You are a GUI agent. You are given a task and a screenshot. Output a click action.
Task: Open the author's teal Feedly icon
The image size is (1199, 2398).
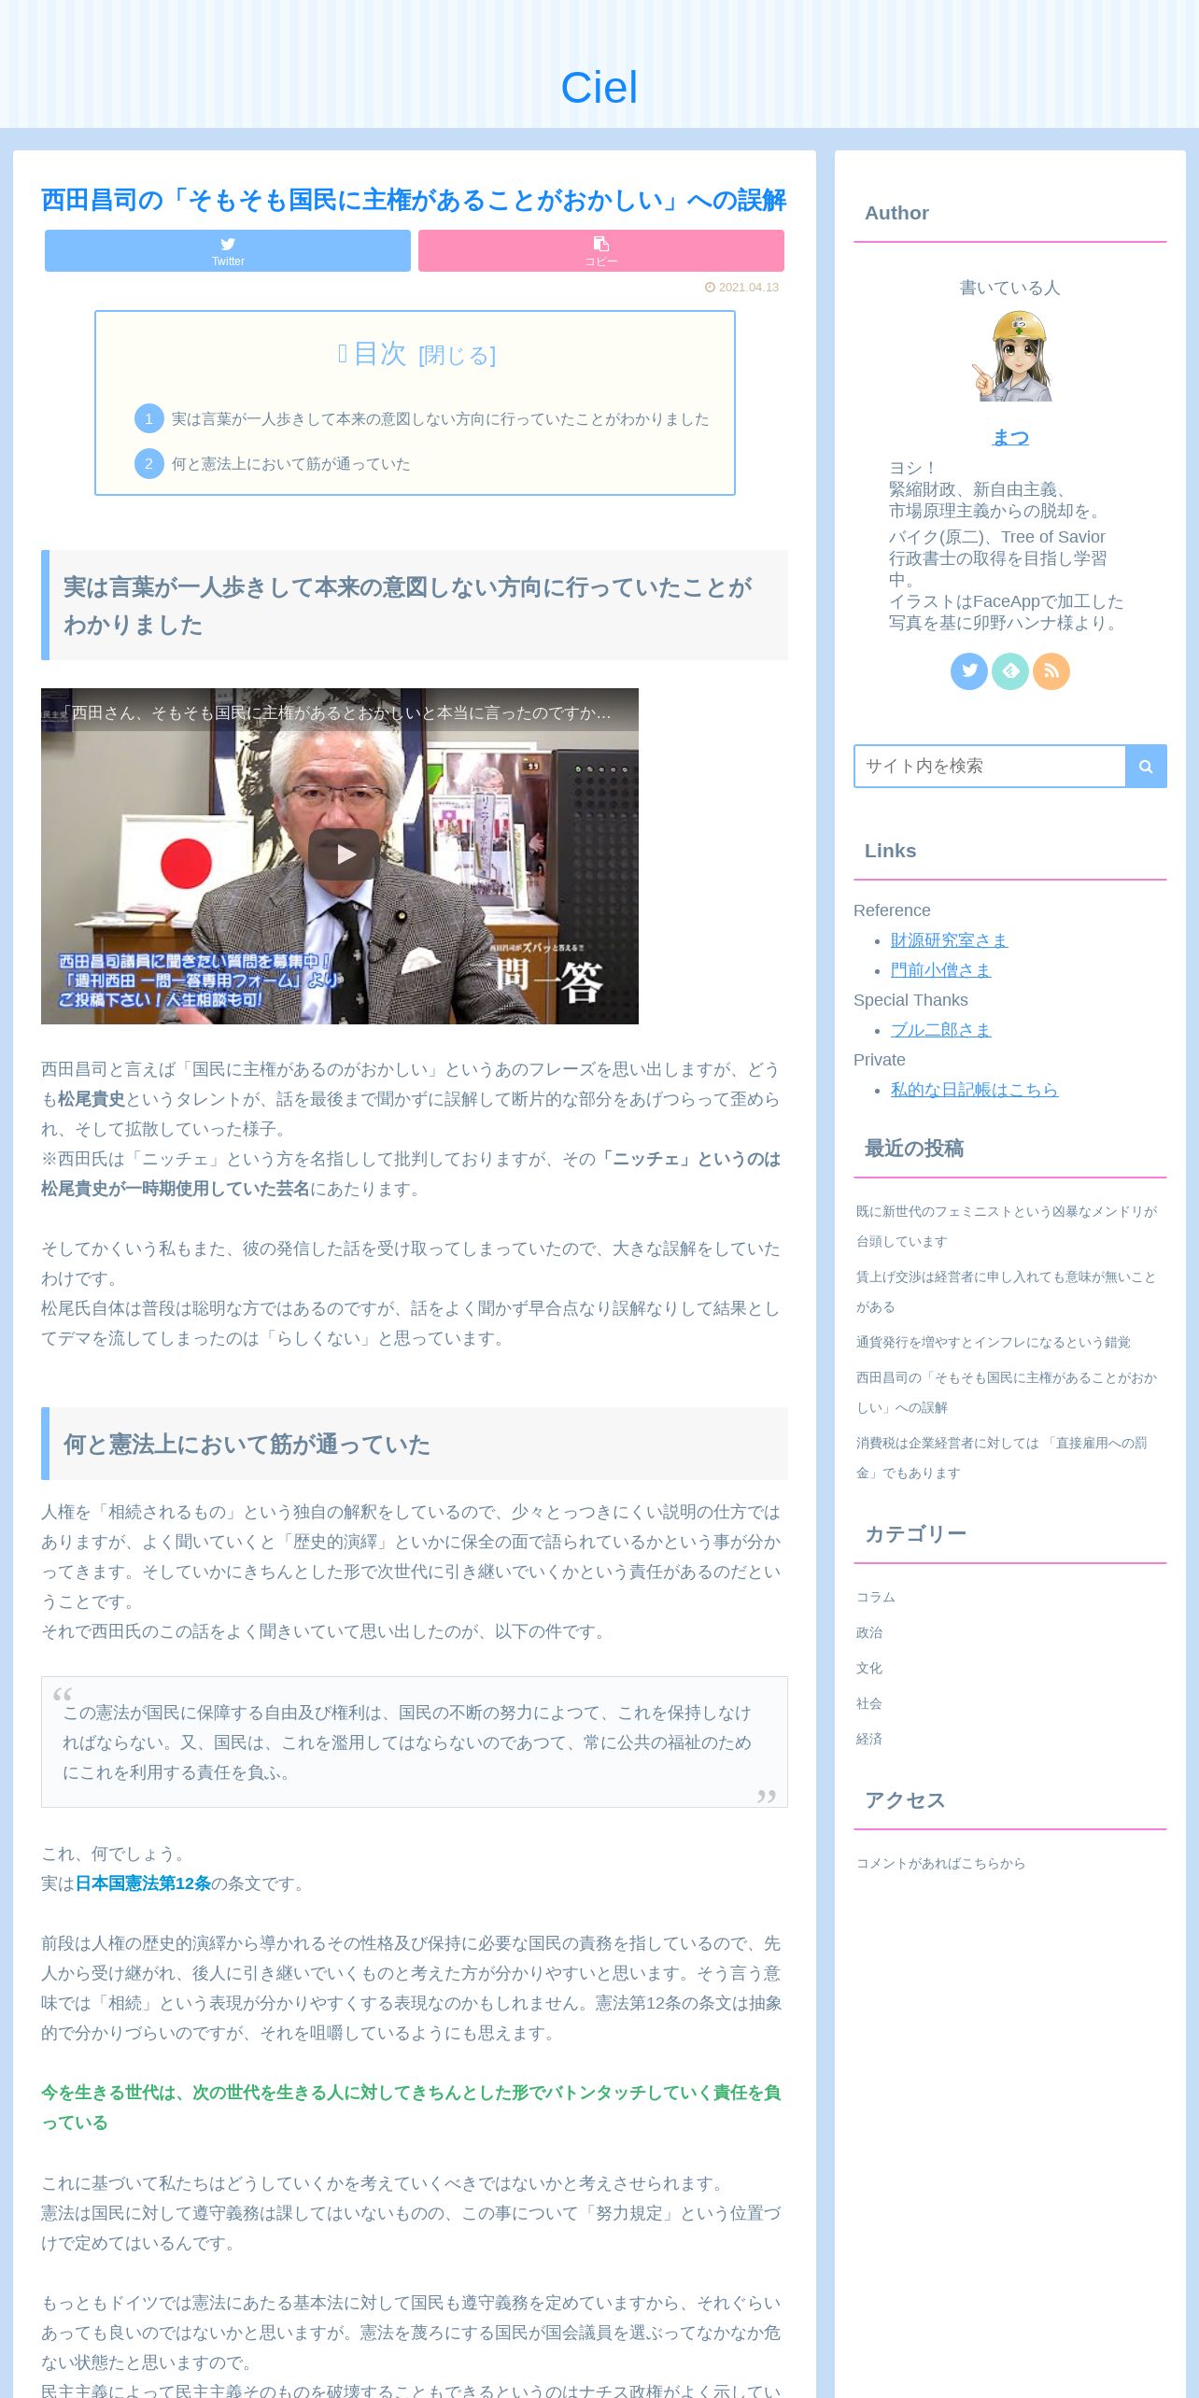point(1010,671)
